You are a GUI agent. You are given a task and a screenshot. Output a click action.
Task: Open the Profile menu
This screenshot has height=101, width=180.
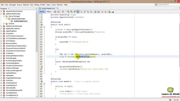[43, 5]
